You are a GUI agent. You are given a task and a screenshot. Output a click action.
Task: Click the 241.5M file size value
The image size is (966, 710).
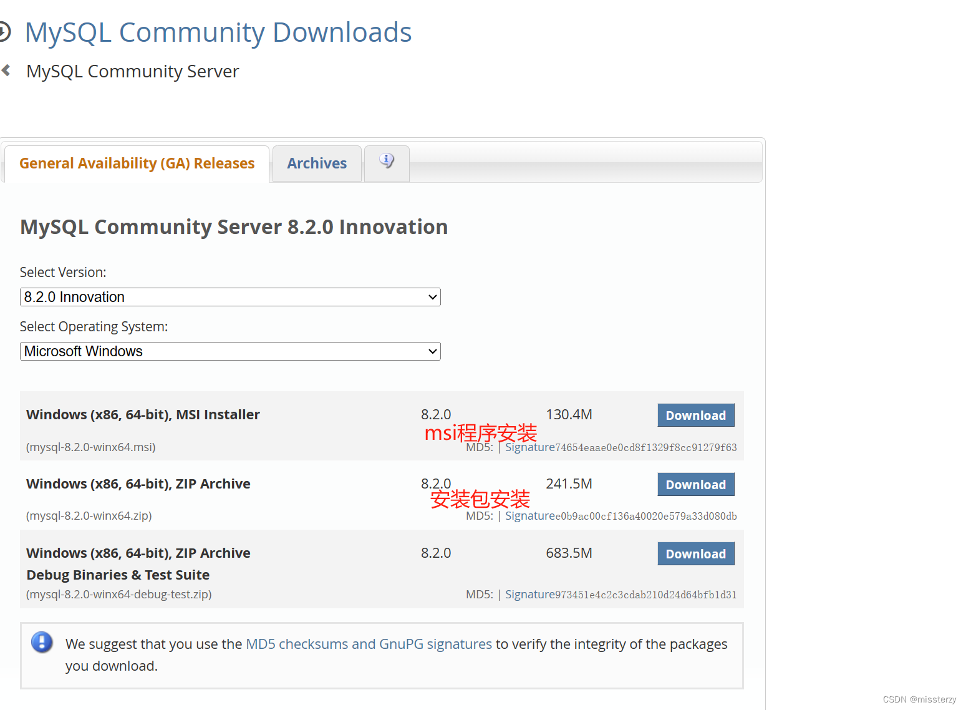569,484
